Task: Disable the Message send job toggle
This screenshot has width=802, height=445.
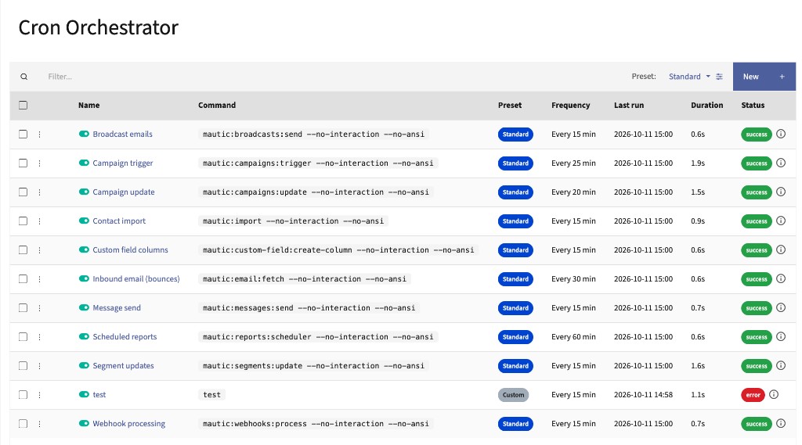Action: click(84, 307)
